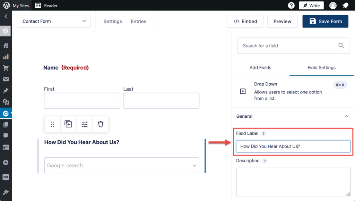Select the Jetpack icon in the sidebar
Screen dimensions: 355x201
pos(6,162)
